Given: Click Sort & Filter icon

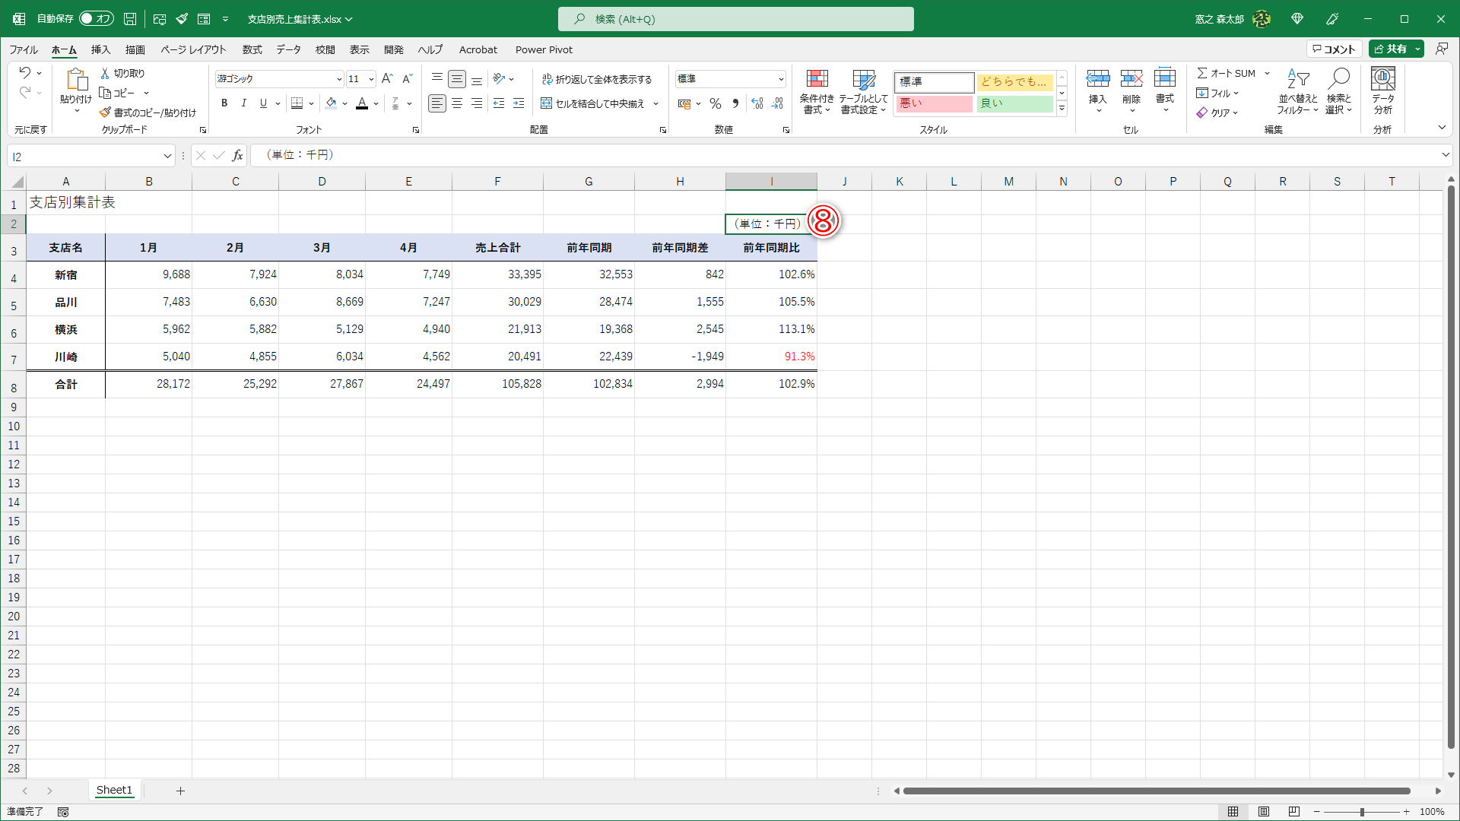Looking at the screenshot, I should tap(1297, 79).
